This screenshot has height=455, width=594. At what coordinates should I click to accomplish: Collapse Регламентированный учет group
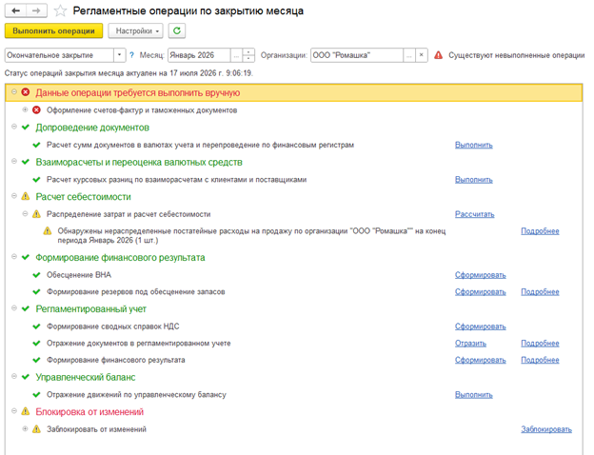pos(14,308)
